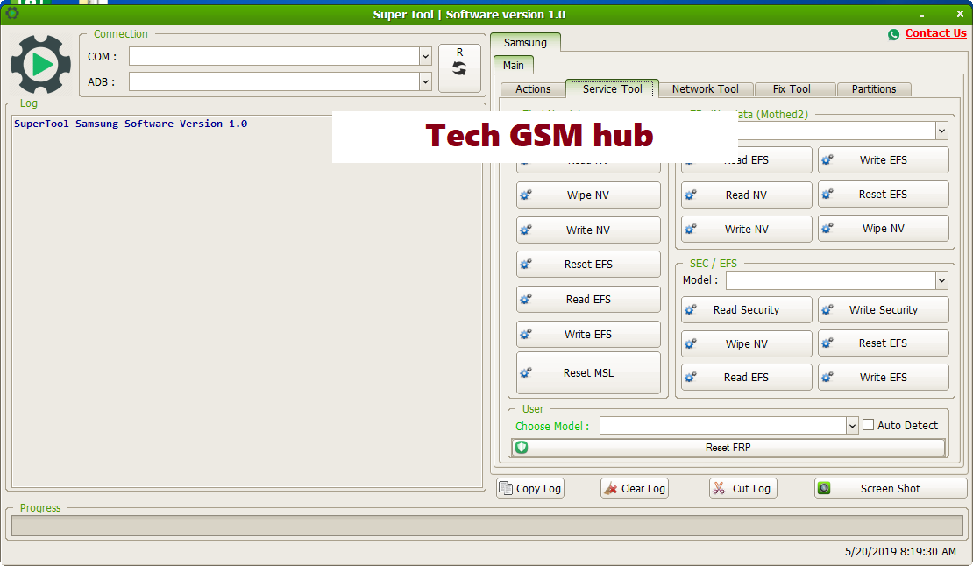Click gear icon on Method2 Write EFS button
973x566 pixels.
pos(827,160)
